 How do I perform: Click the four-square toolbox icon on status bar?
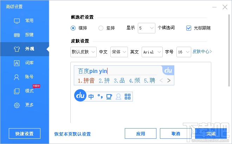(x=128, y=97)
